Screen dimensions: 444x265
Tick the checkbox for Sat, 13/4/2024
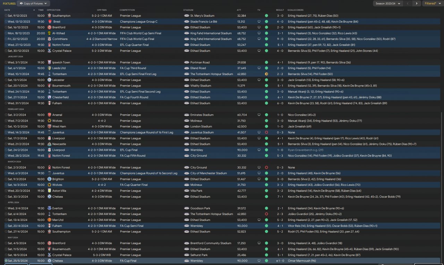[6, 220]
